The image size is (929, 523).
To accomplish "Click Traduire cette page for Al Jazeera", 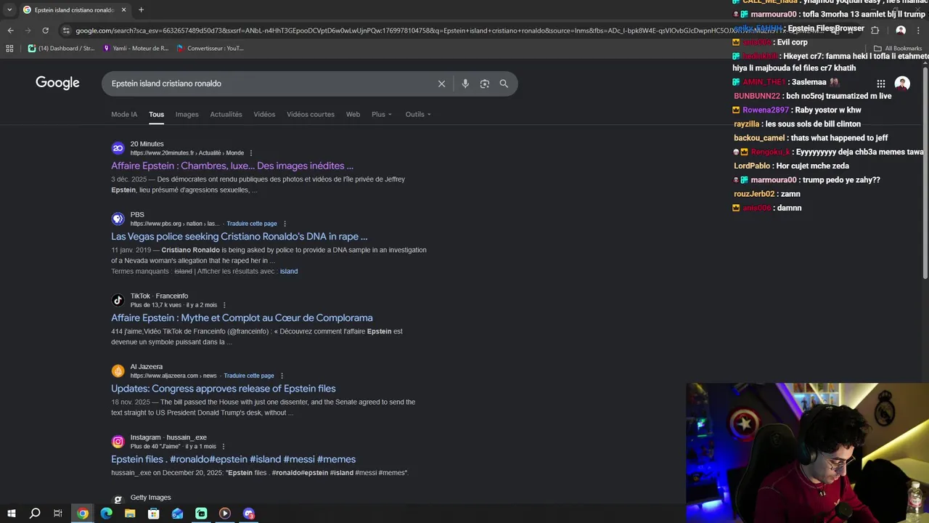I will coord(249,376).
